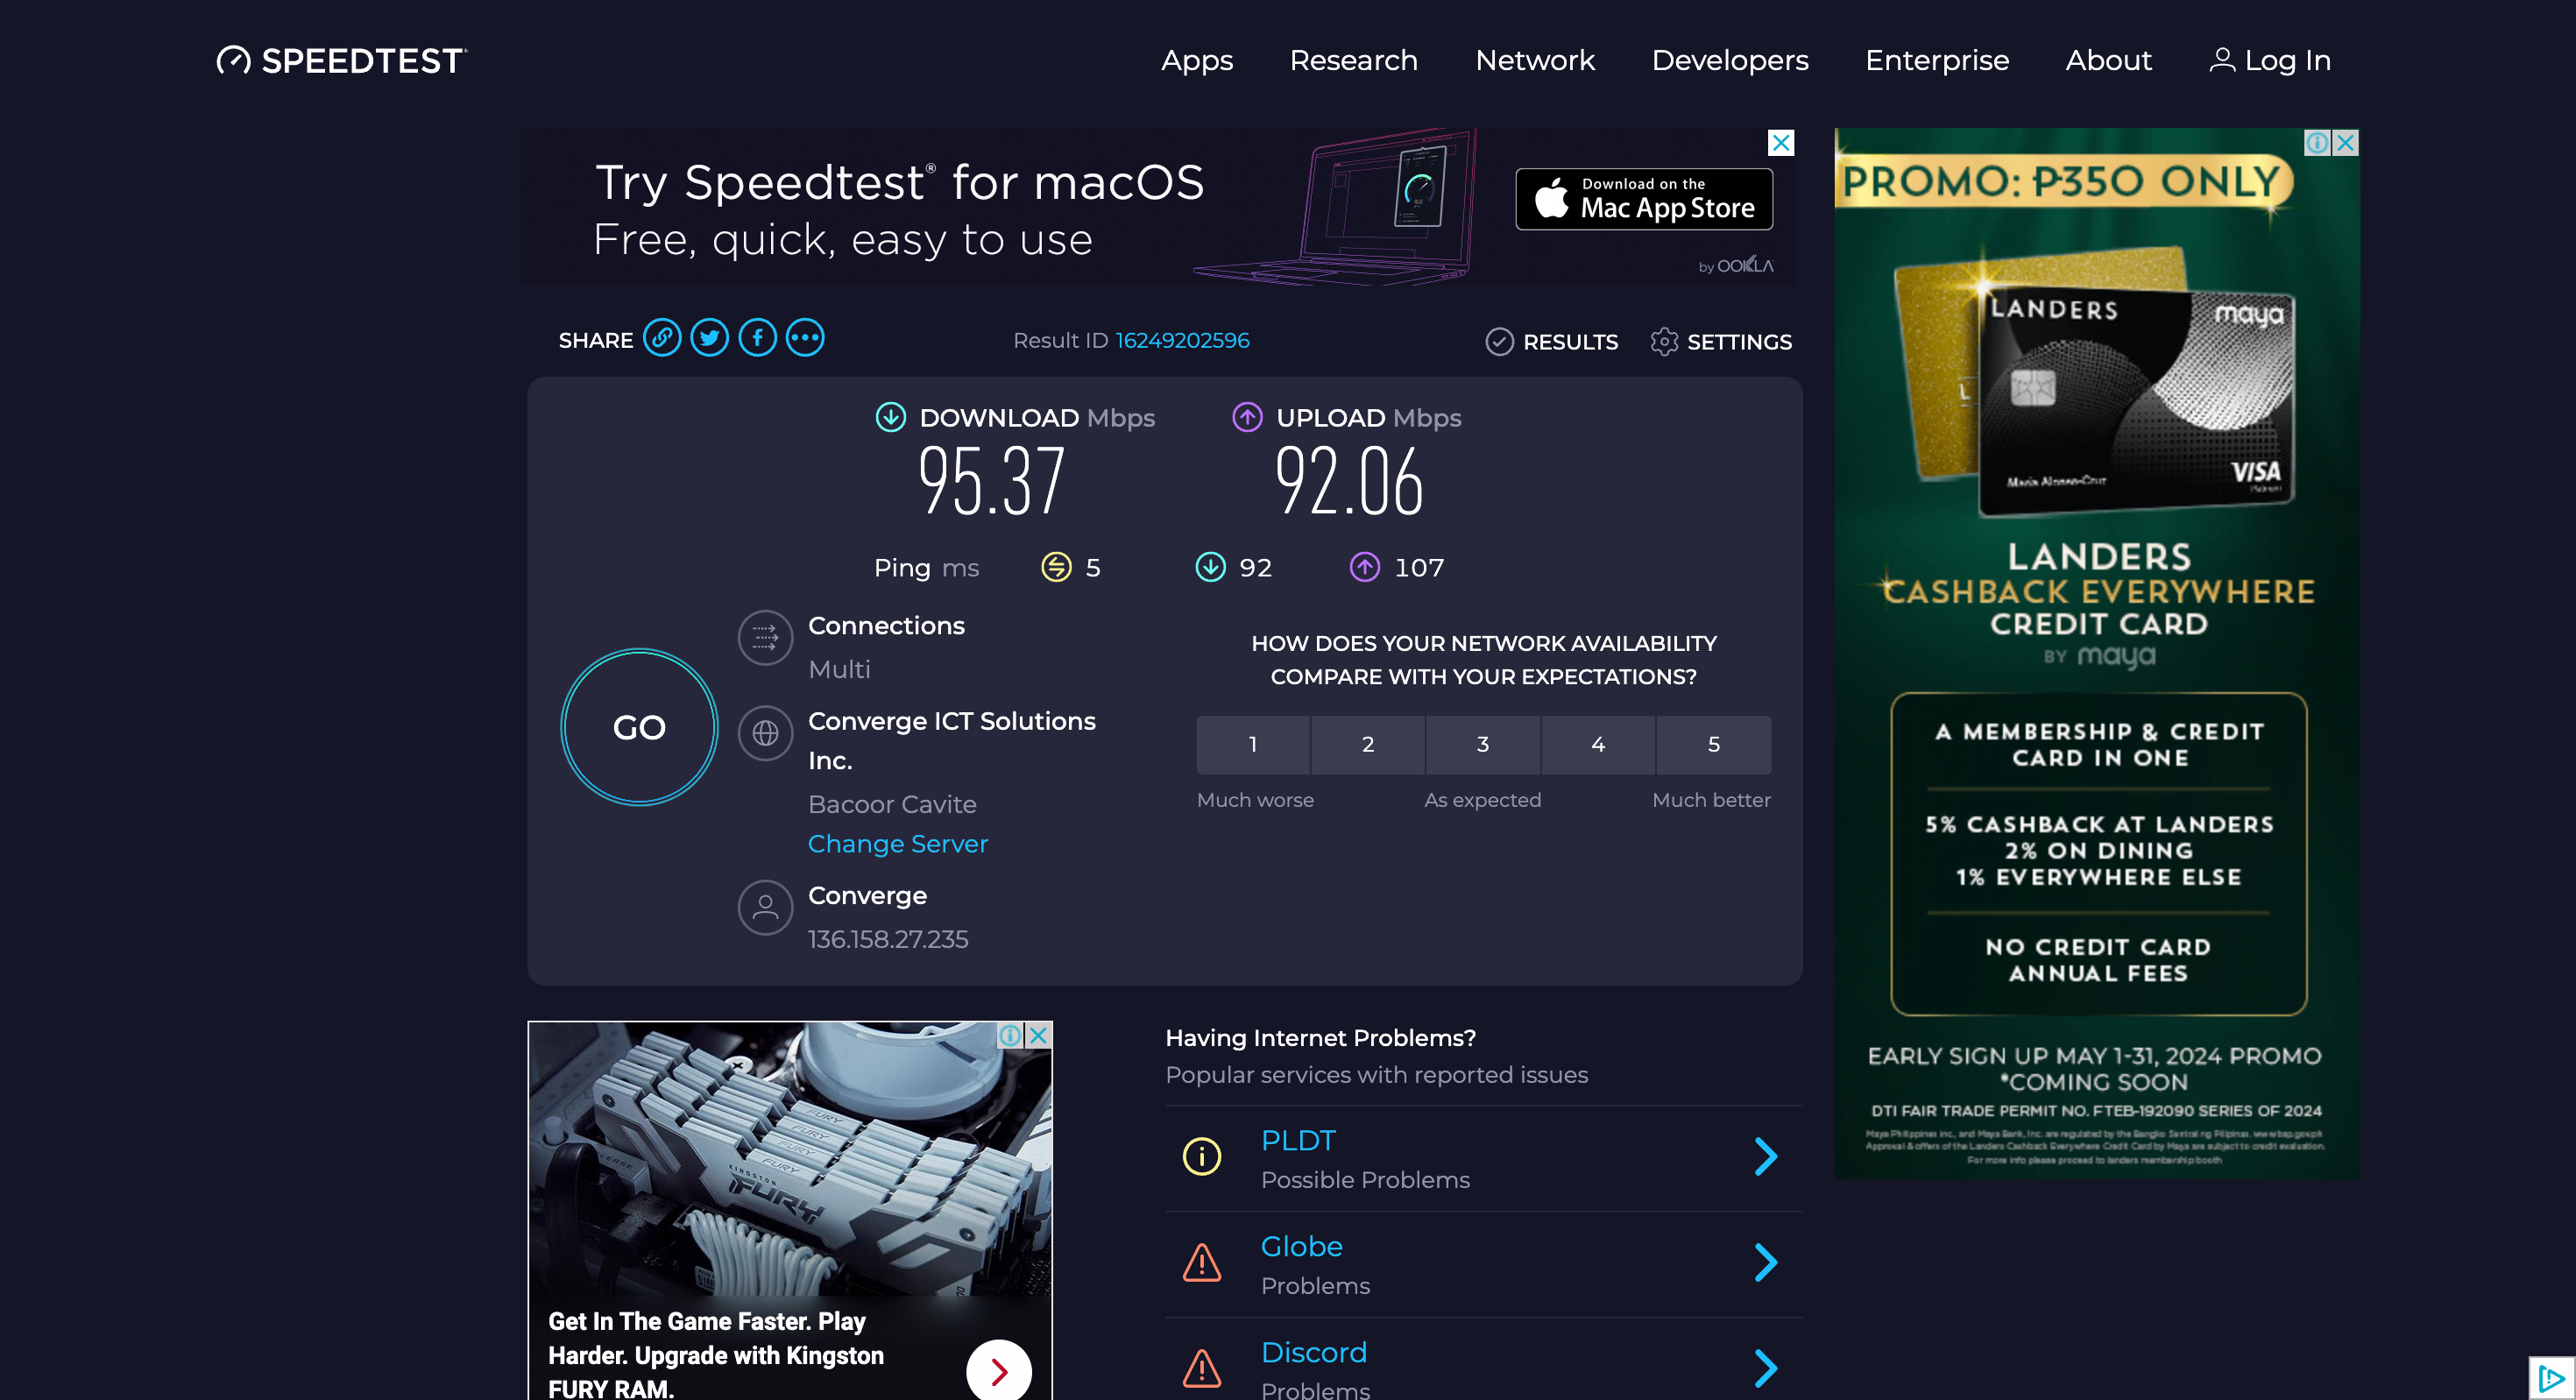Click the IP address 136.158.27.235

888,939
